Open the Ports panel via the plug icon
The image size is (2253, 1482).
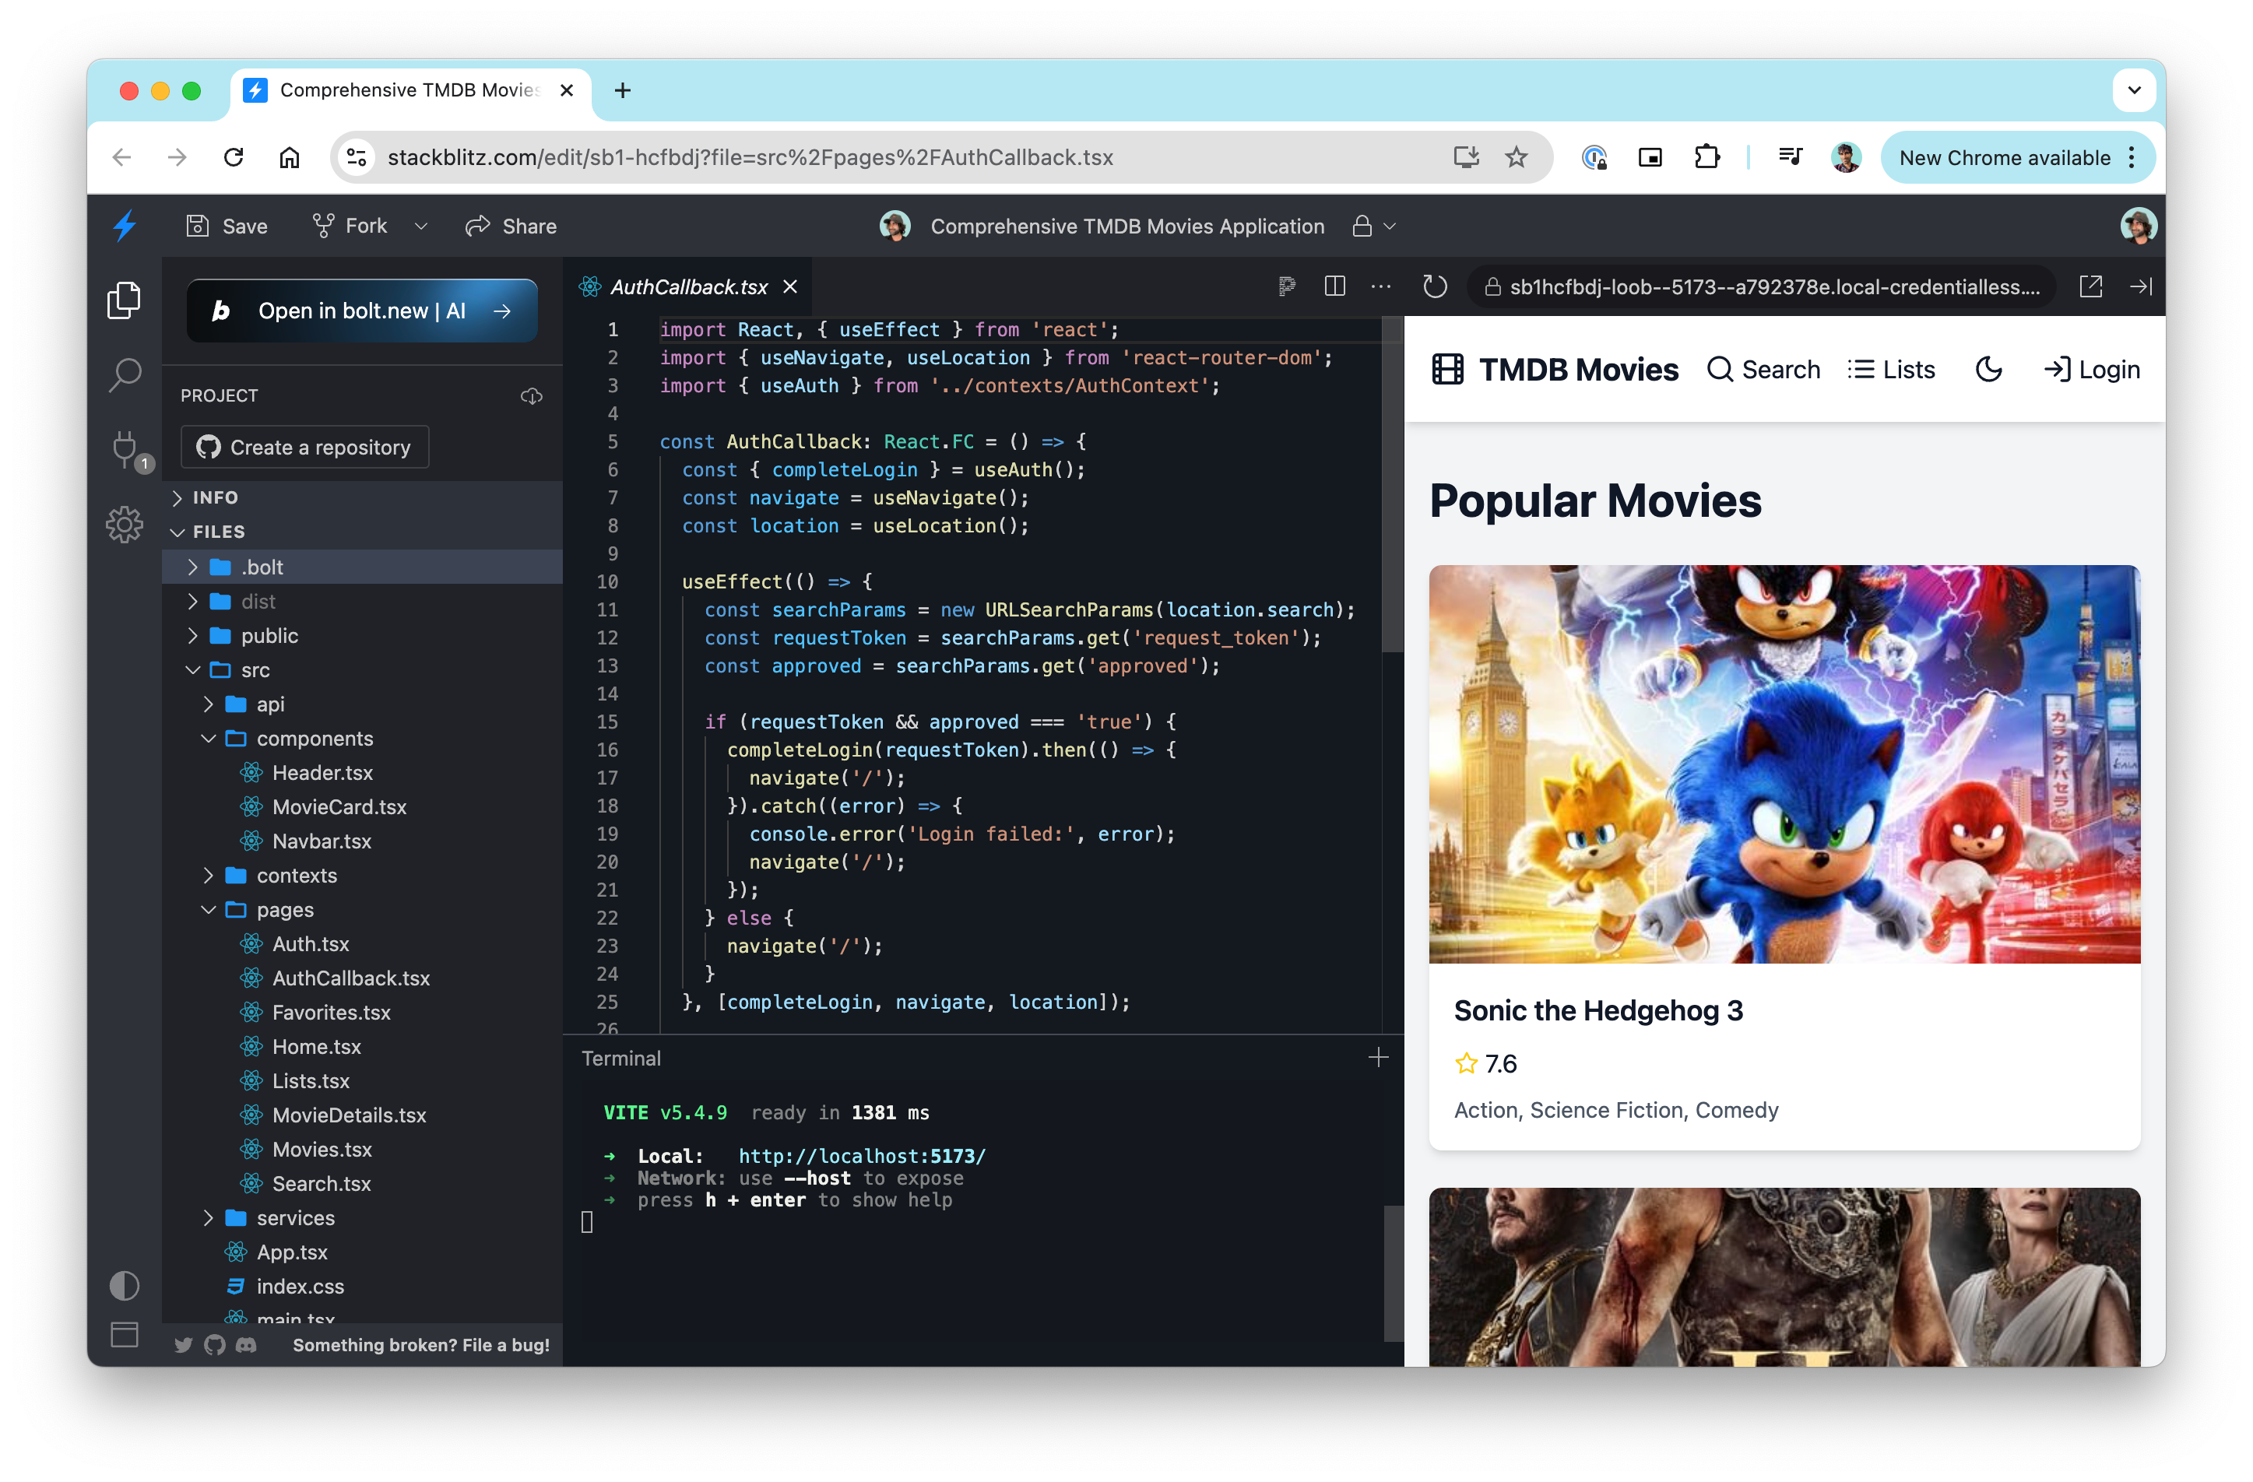124,451
